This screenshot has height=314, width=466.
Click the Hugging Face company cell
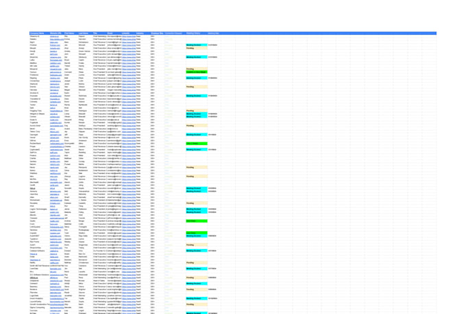[x=39, y=111]
